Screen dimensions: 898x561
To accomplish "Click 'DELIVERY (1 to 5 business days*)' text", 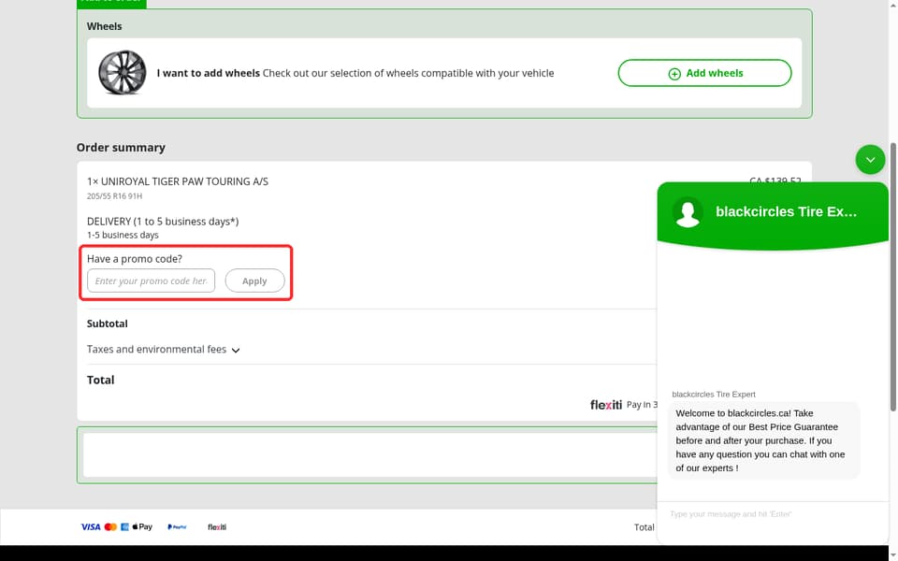I will pos(163,222).
